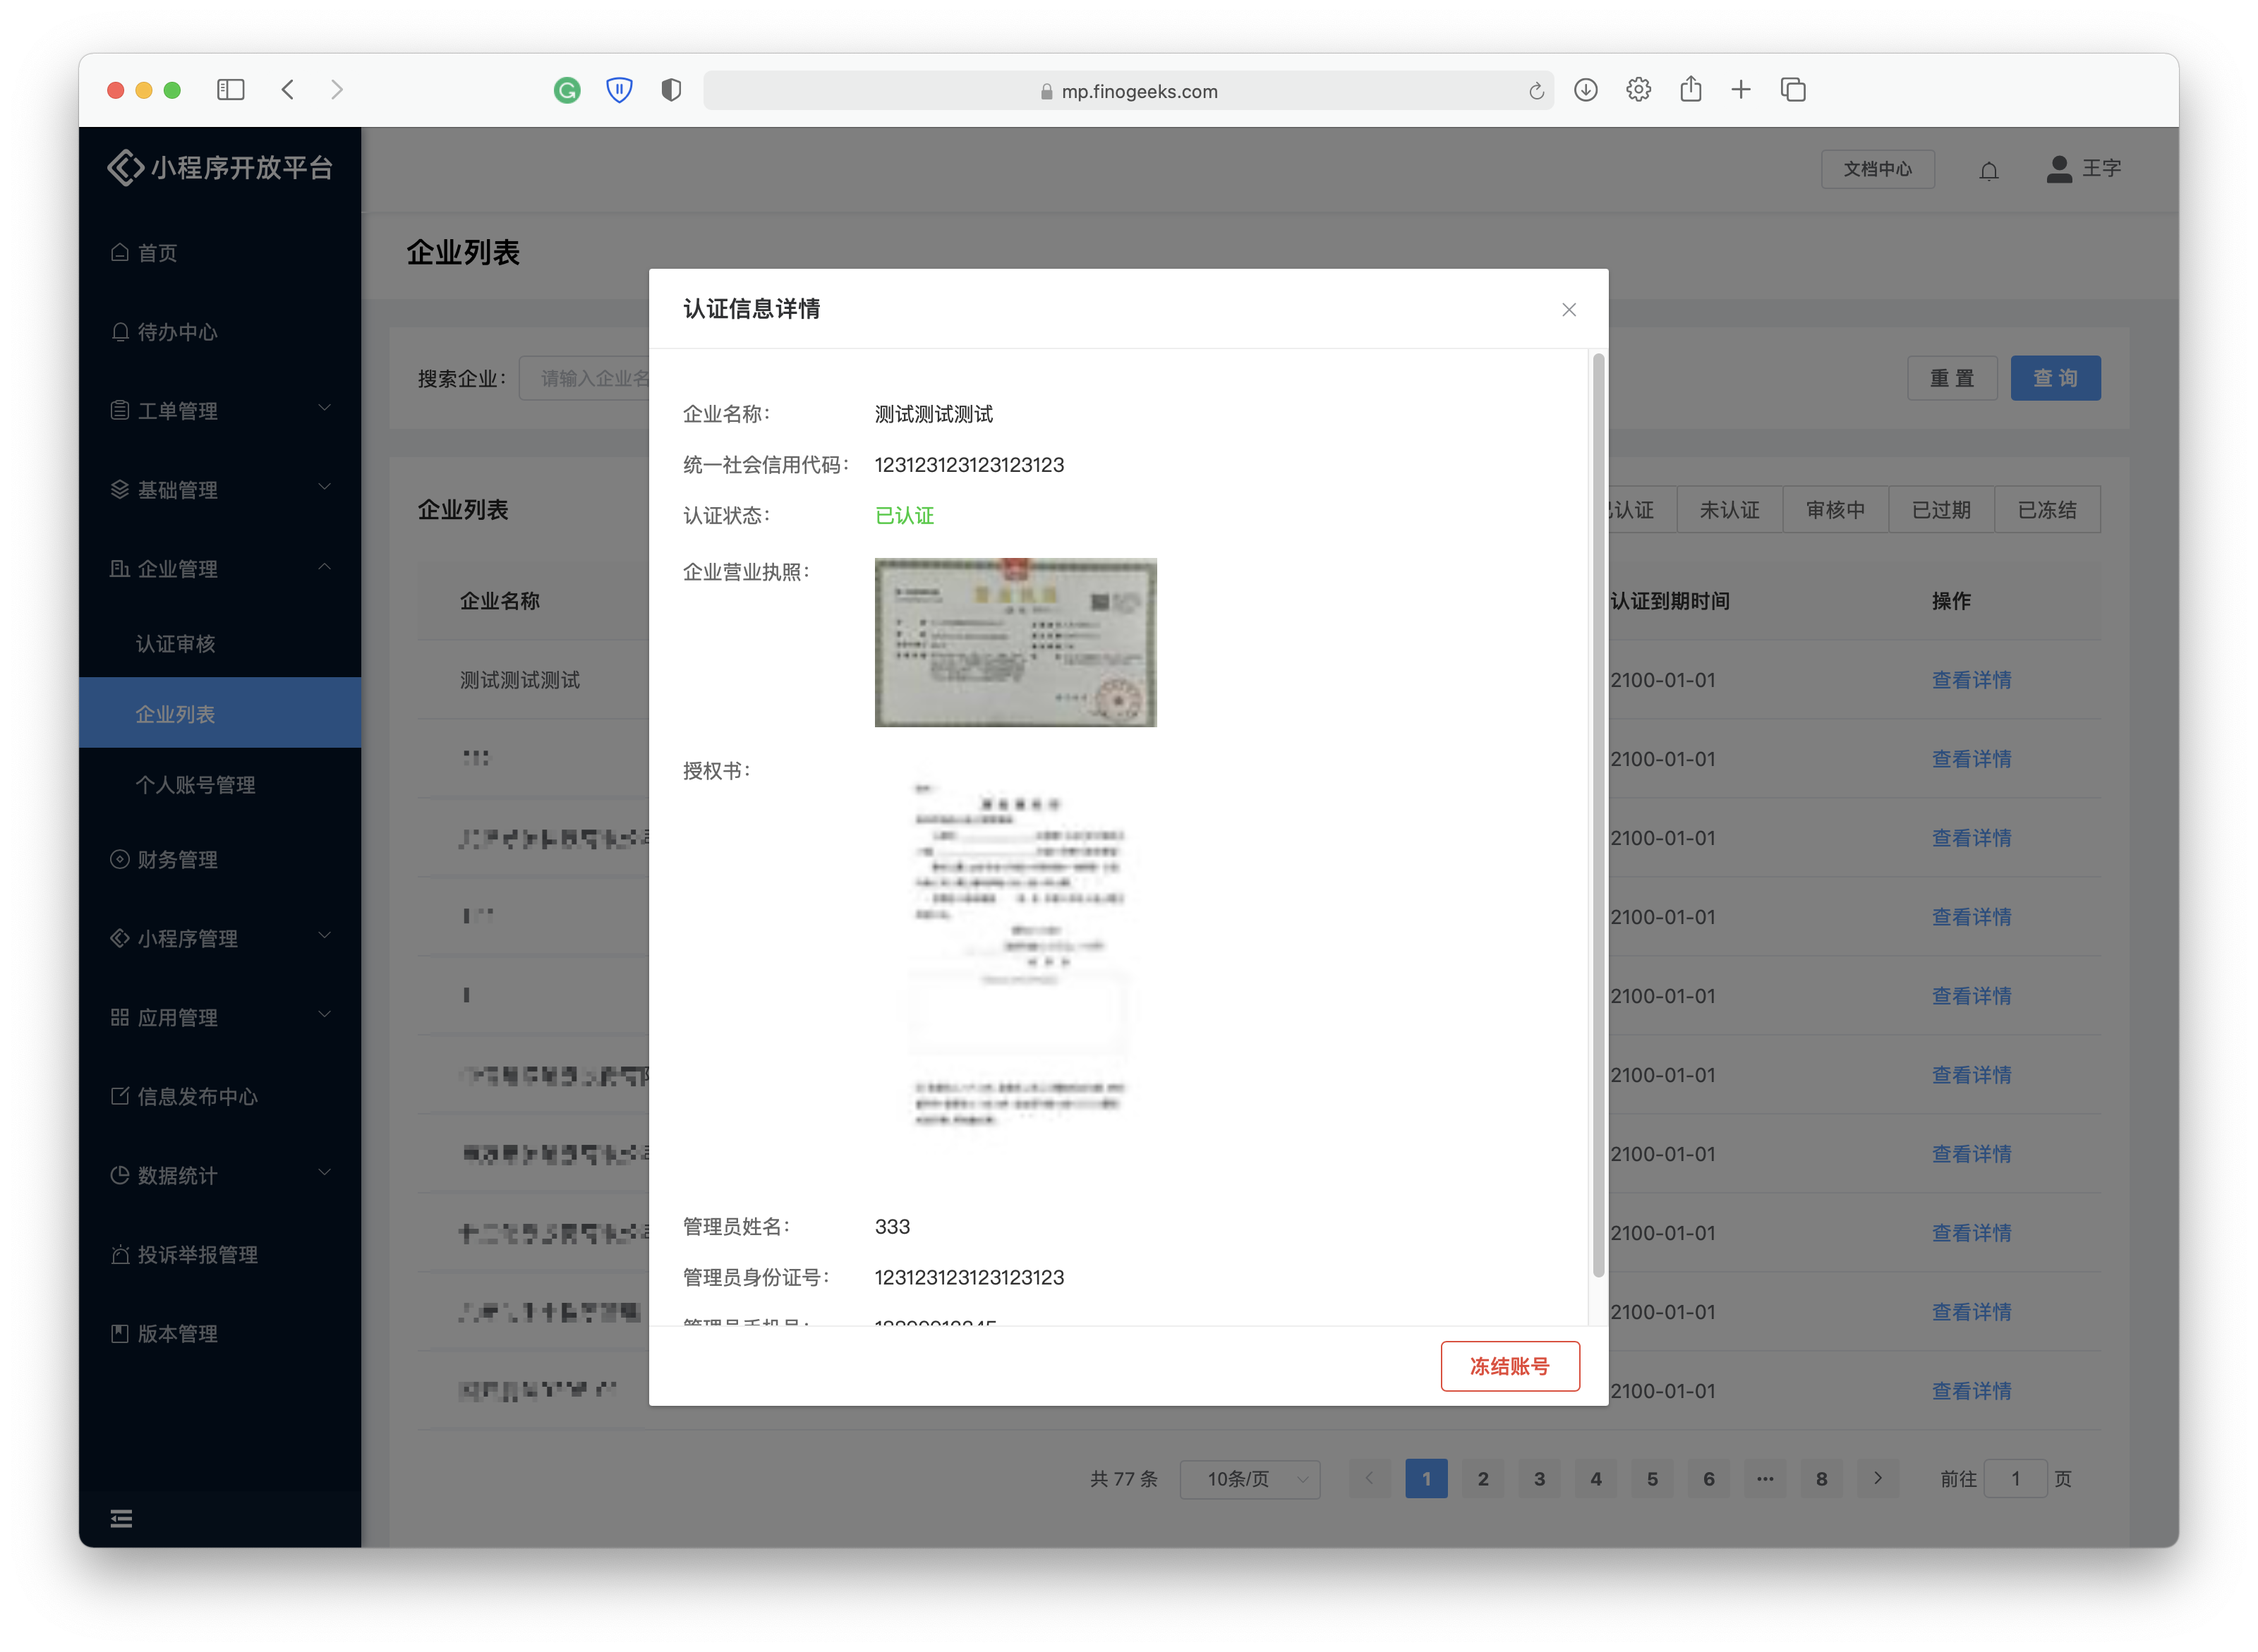2258x1652 pixels.
Task: Open 投诉举报管理 in sidebar
Action: coord(219,1254)
